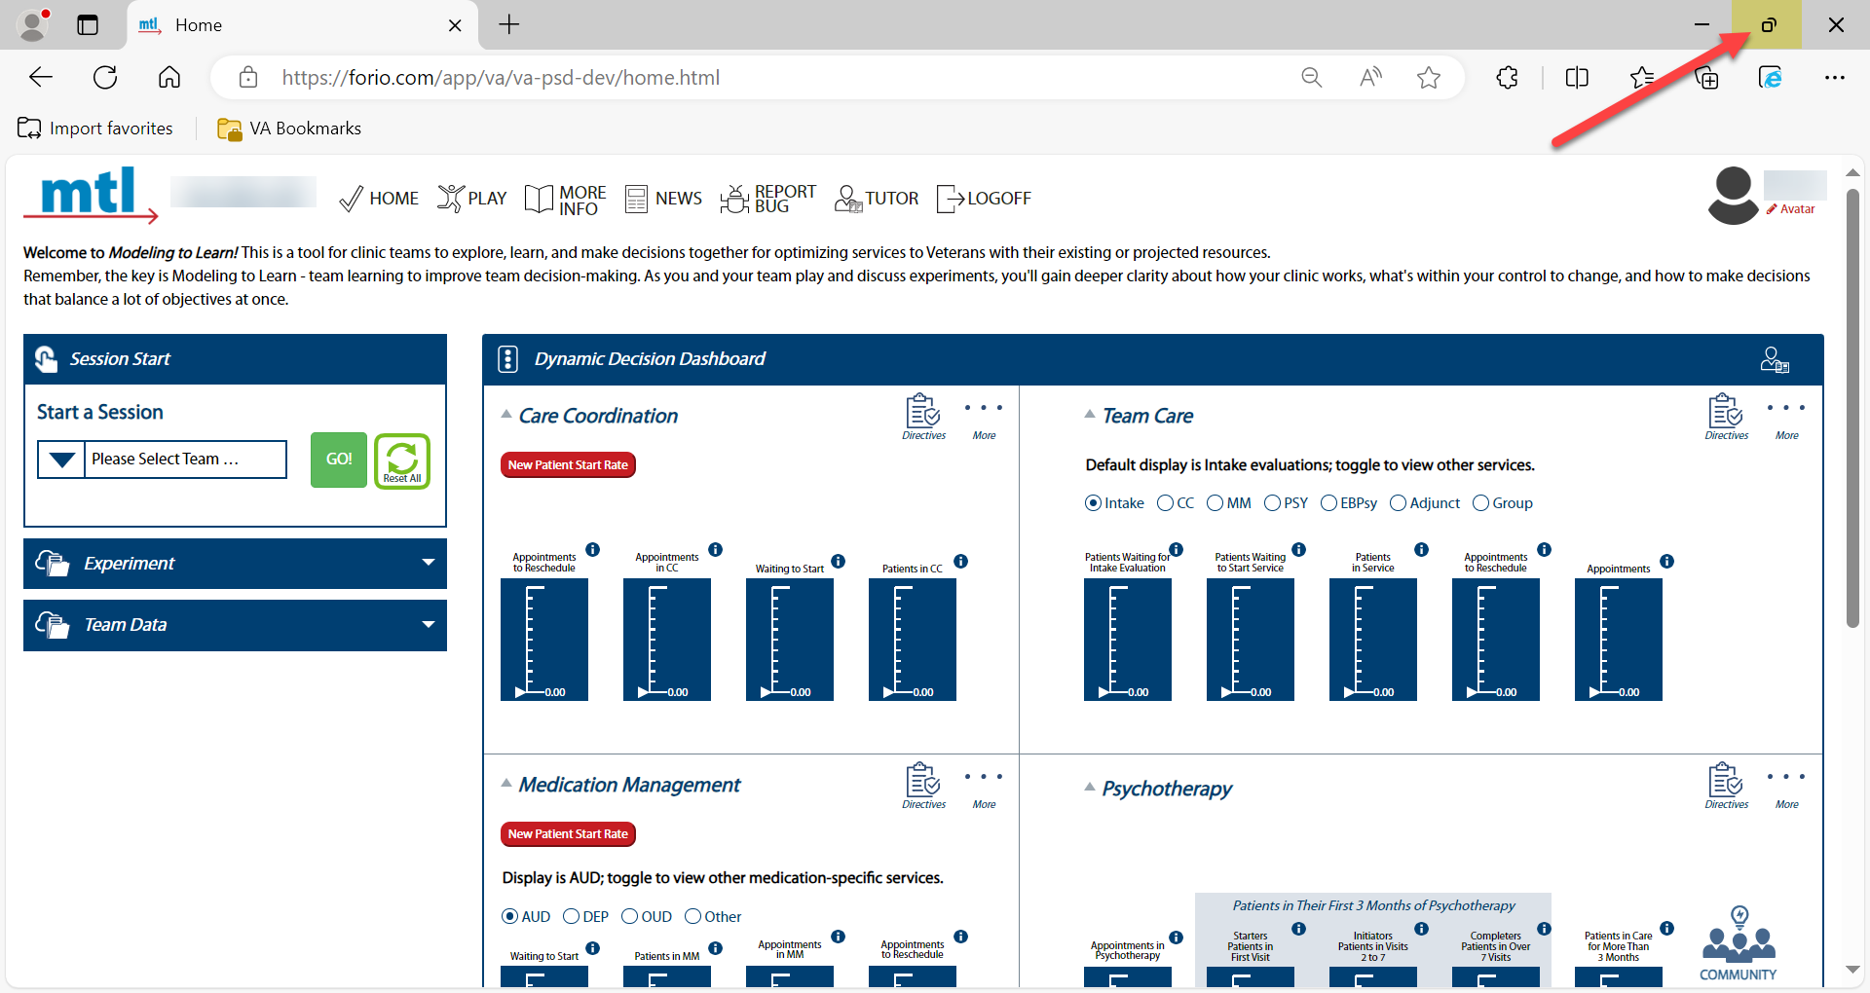The height and width of the screenshot is (993, 1870).
Task: Click Medication Management New Patient Start Rate
Action: pyautogui.click(x=568, y=834)
